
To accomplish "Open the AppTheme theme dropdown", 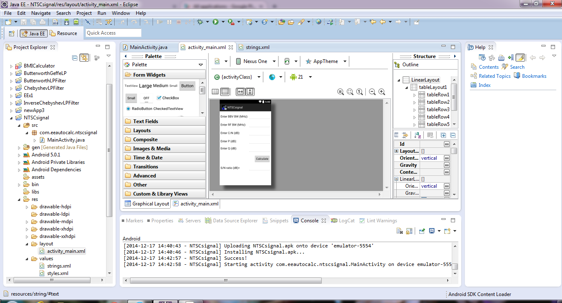I will [325, 61].
